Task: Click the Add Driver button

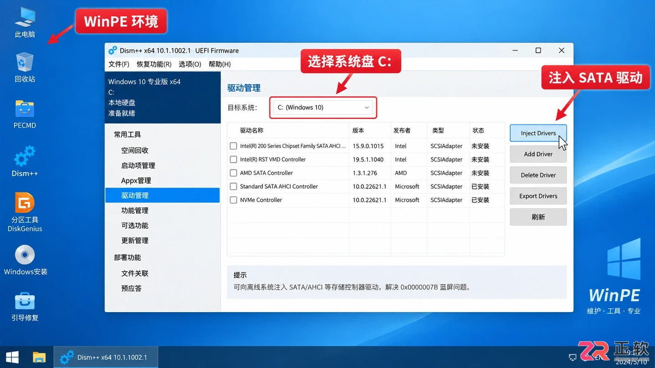Action: pyautogui.click(x=538, y=154)
